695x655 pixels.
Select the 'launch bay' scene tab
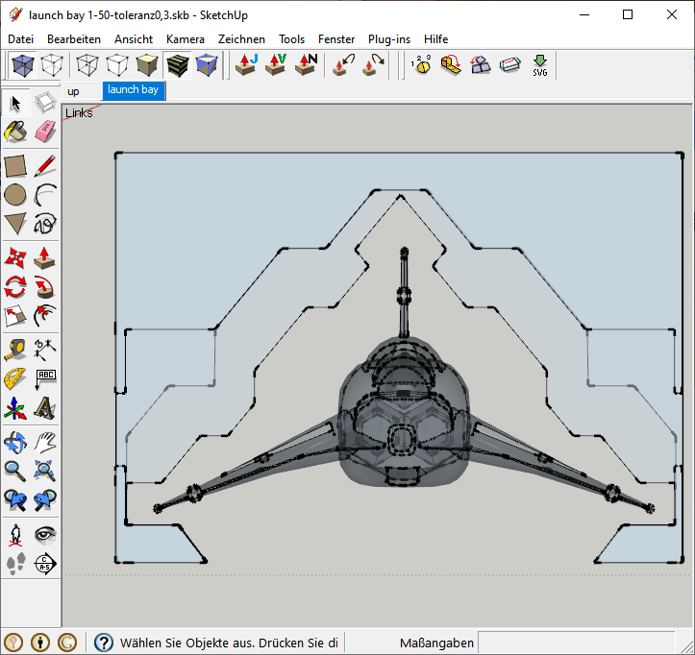134,90
